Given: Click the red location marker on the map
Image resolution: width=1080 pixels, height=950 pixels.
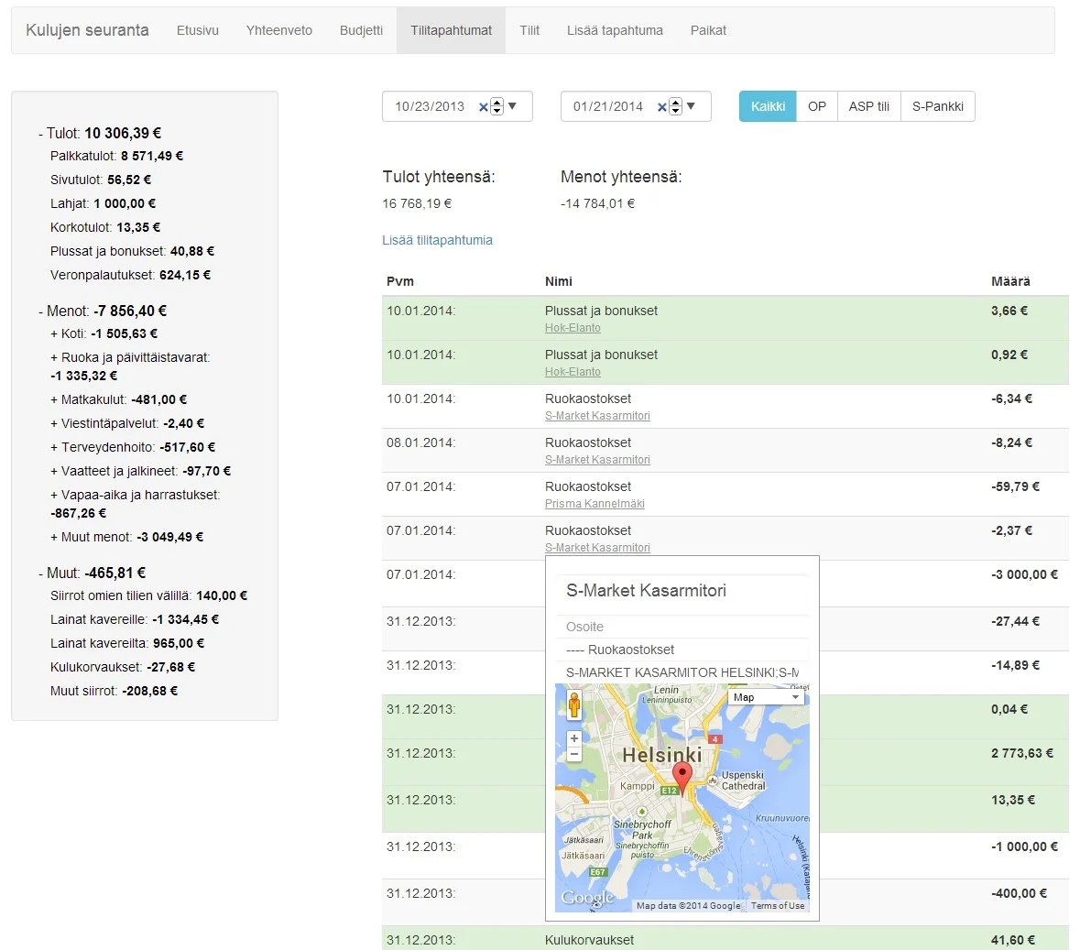Looking at the screenshot, I should click(682, 775).
